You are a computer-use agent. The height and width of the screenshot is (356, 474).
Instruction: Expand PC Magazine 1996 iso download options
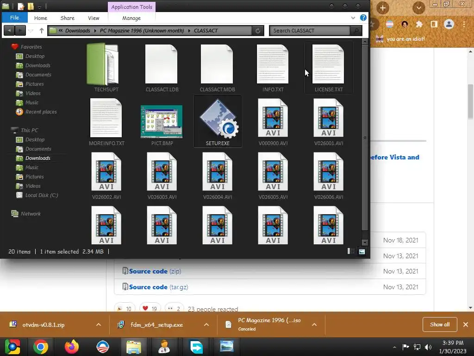pos(314,324)
